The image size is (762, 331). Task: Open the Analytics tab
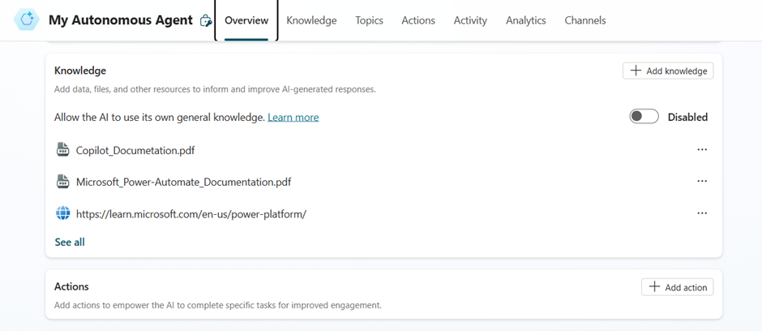tap(525, 20)
